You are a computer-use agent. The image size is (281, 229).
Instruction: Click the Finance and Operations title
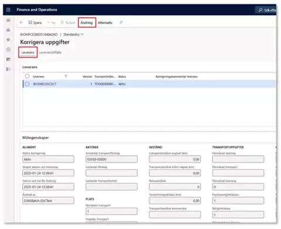[37, 9]
